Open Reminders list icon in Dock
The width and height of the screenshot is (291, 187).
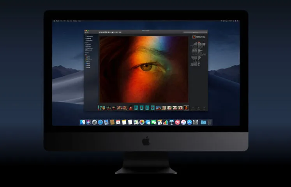(130, 122)
